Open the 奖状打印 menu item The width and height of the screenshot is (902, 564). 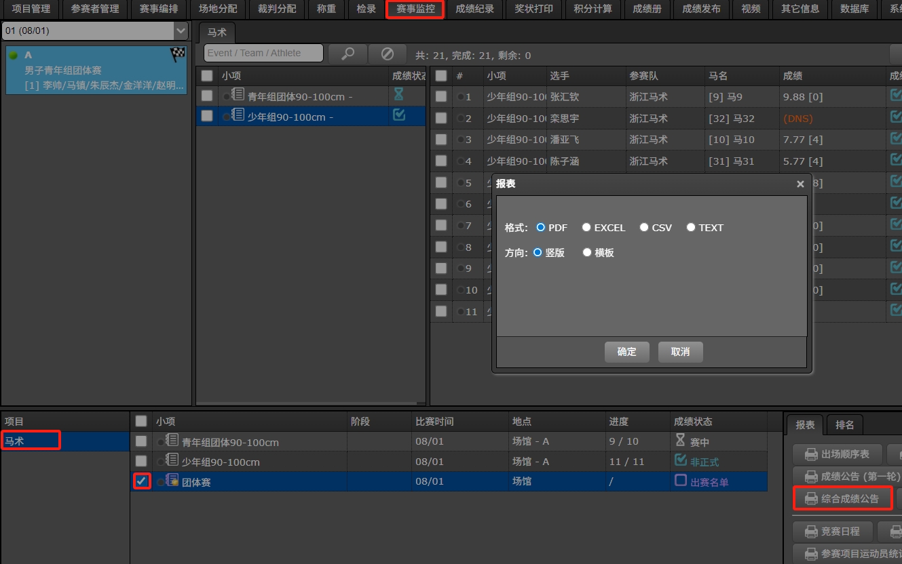533,9
